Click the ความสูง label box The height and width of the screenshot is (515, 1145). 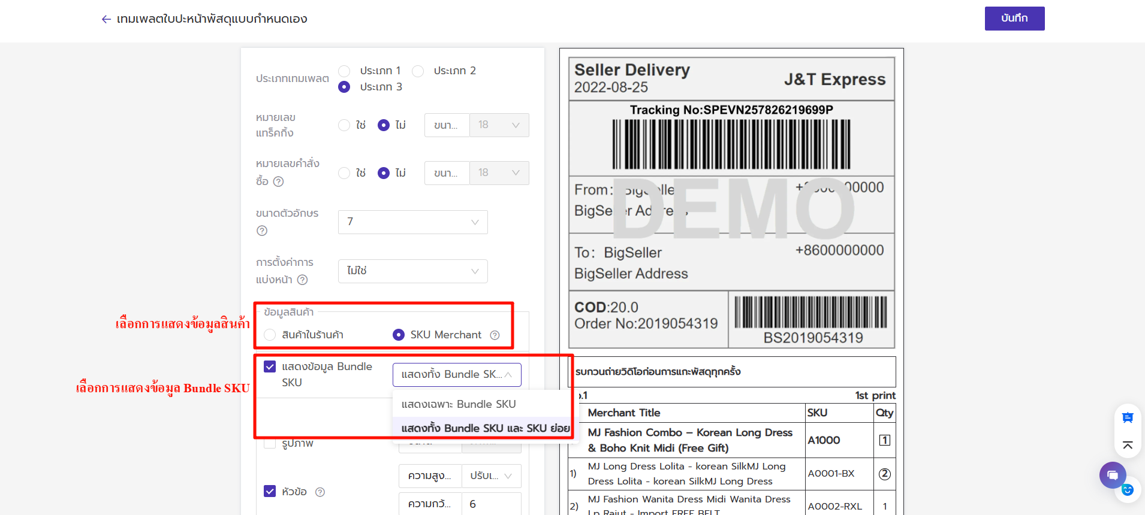point(430,476)
